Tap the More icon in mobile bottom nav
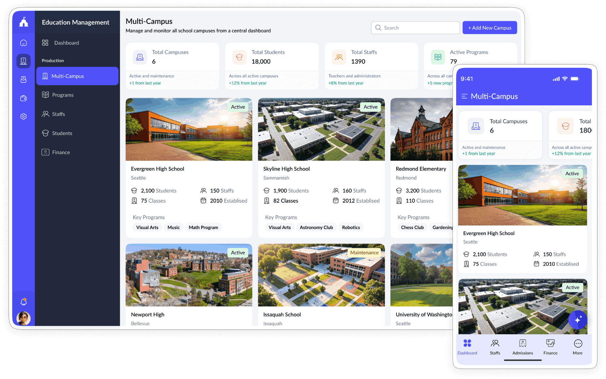The height and width of the screenshot is (379, 606). (x=578, y=343)
